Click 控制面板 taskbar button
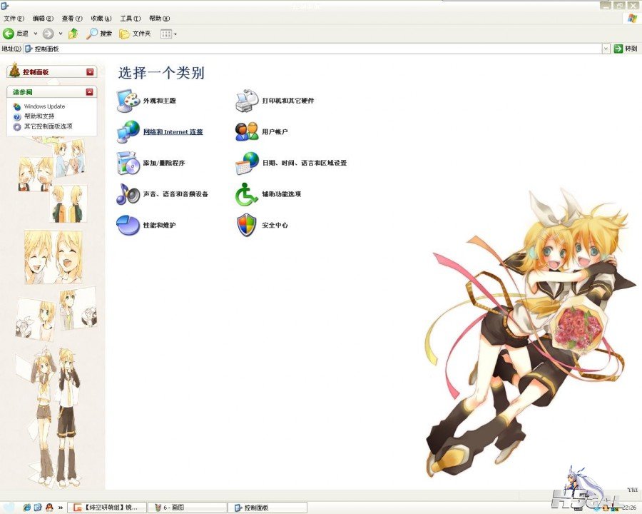Image resolution: width=642 pixels, height=514 pixels. pyautogui.click(x=267, y=508)
